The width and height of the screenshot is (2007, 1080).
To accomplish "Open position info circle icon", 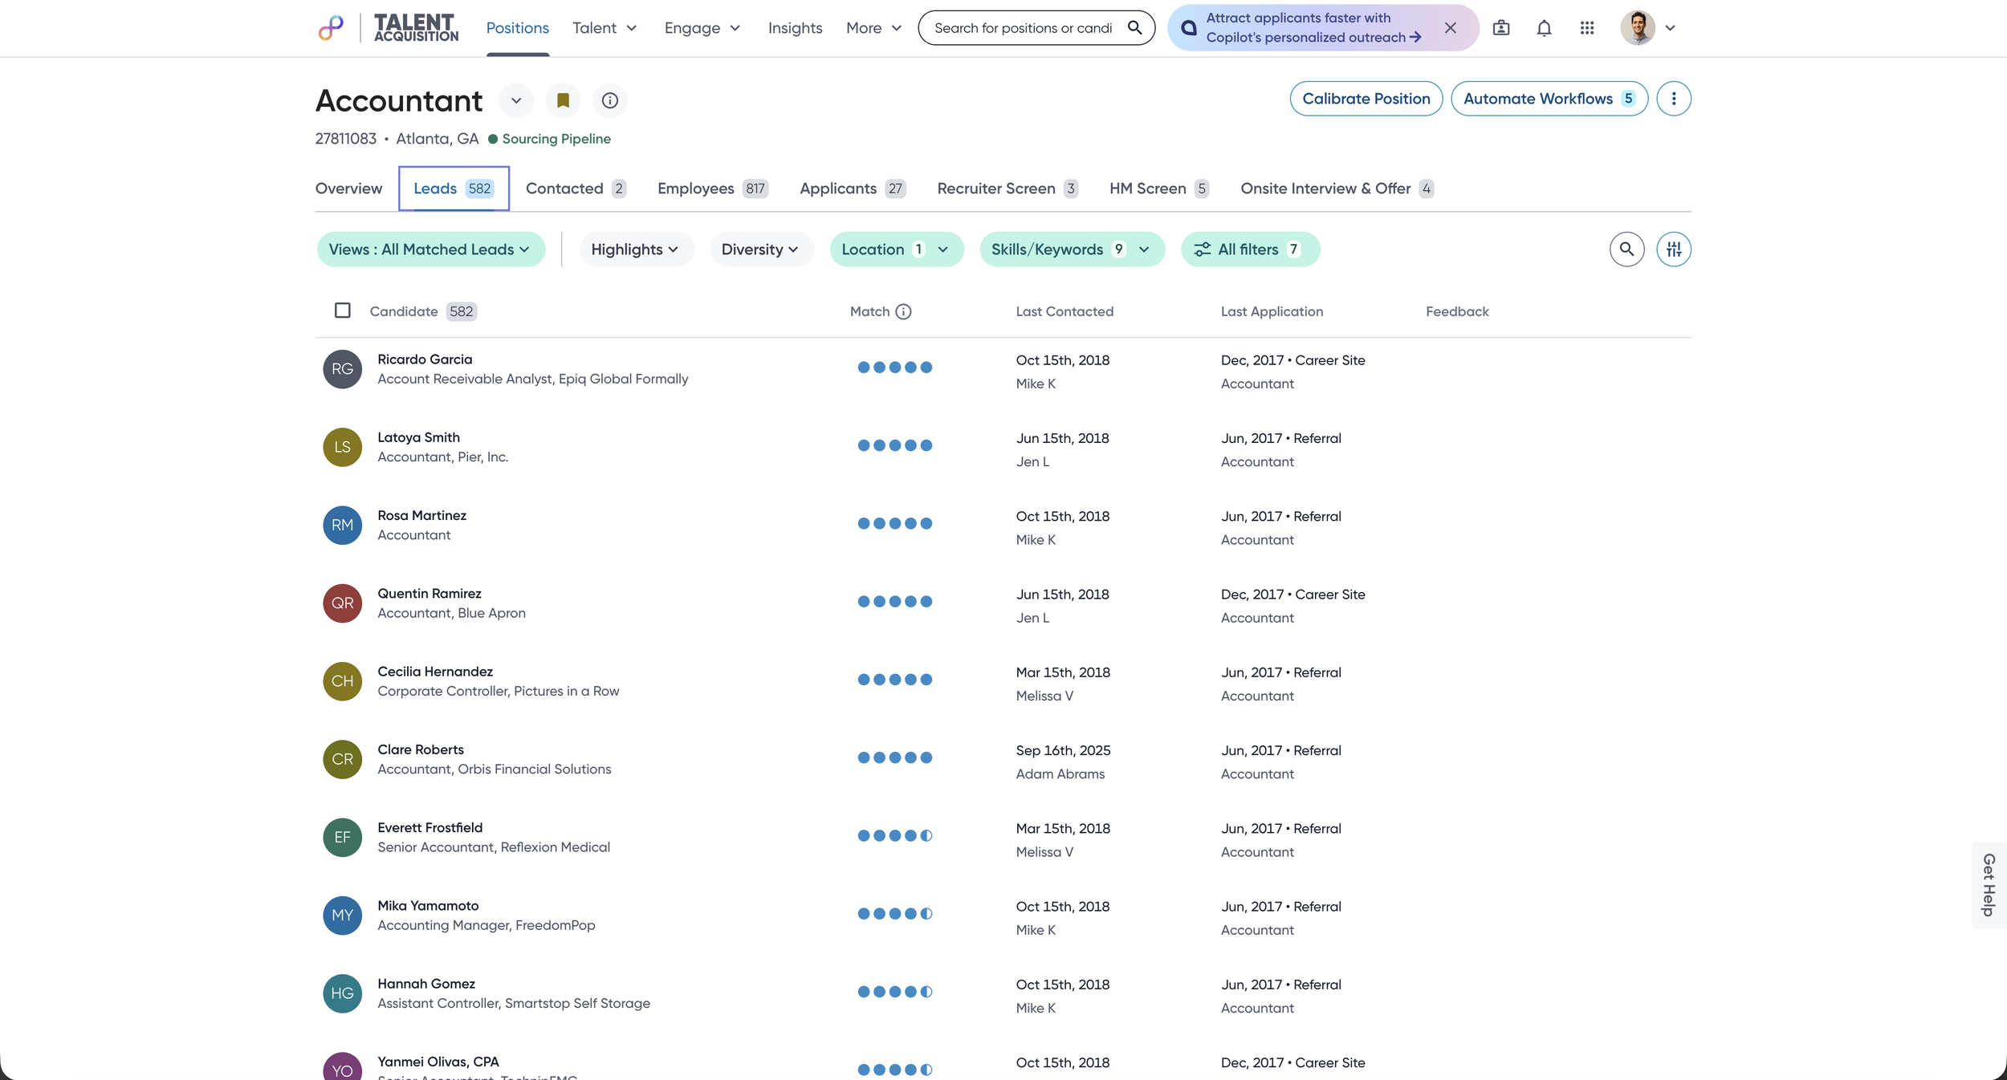I will (609, 100).
